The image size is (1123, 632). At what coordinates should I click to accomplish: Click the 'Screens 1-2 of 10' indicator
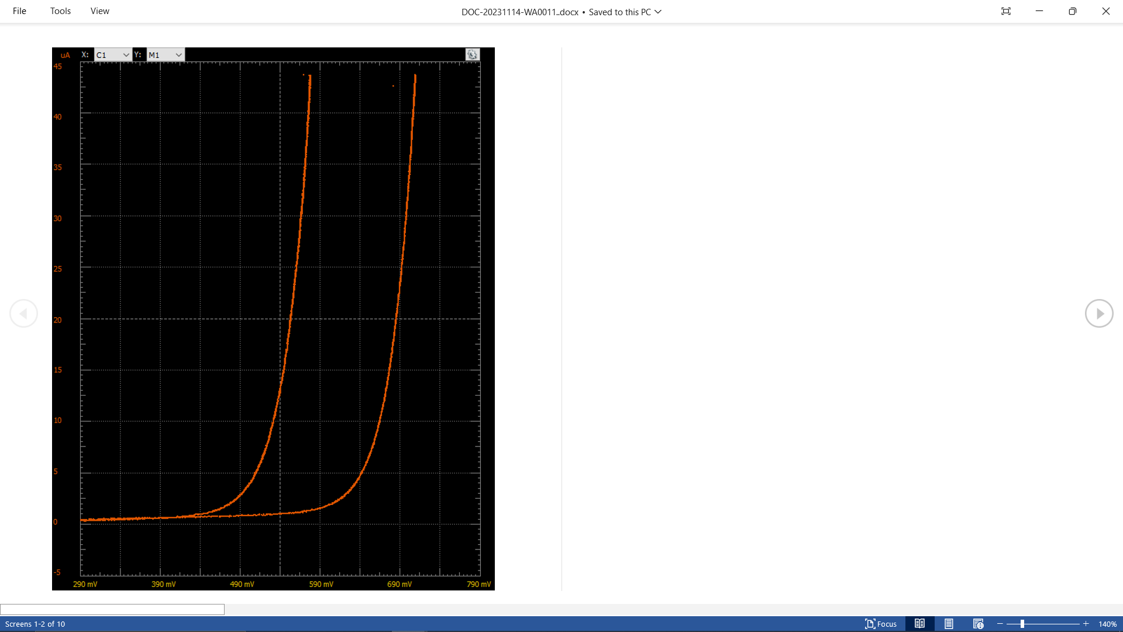click(36, 624)
